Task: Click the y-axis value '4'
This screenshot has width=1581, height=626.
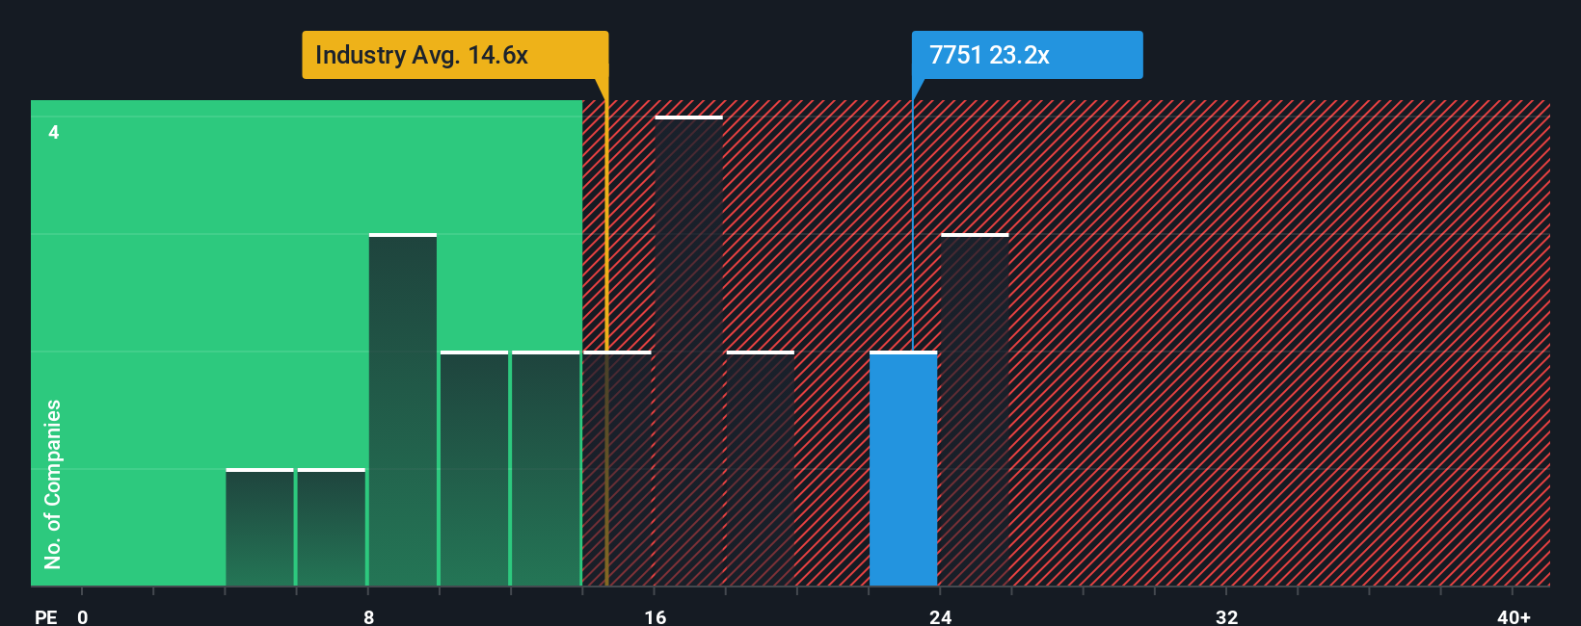Action: pos(54,132)
